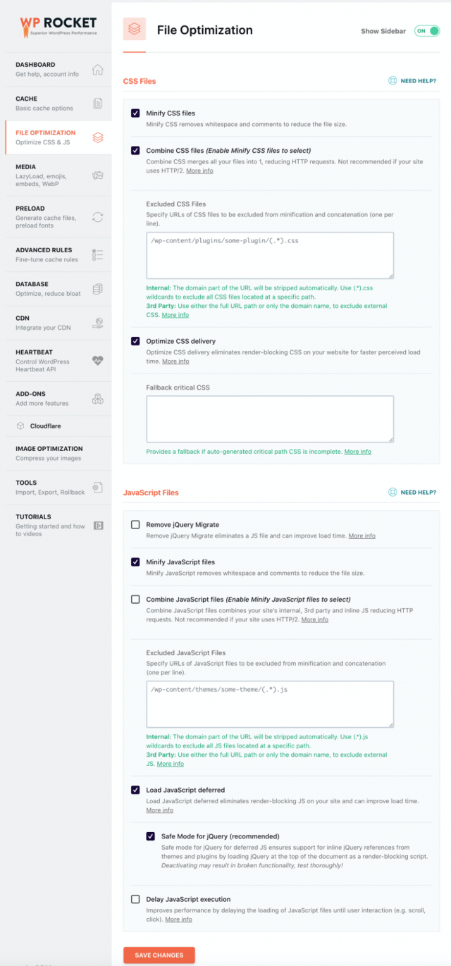Click the Cache file icon in sidebar
The image size is (451, 966).
[x=98, y=104]
